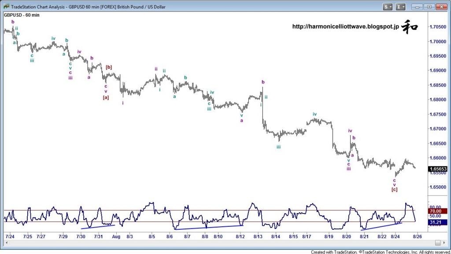Click the 1.70000 price axis label
The width and height of the screenshot is (451, 254).
438,41
